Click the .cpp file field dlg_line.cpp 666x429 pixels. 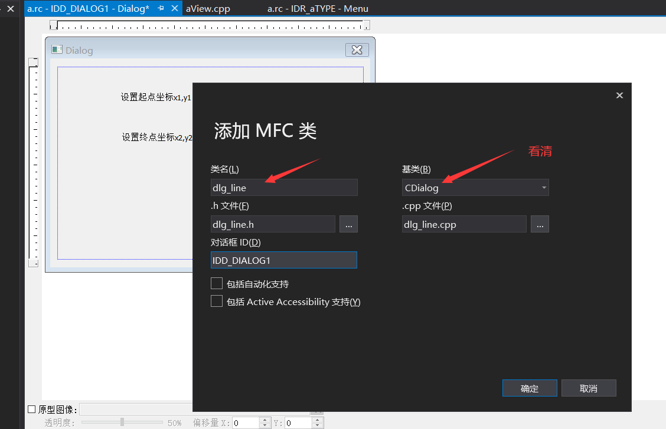click(464, 224)
